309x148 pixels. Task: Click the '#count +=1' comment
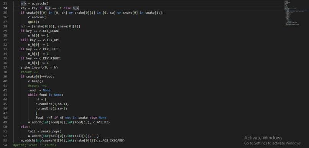37,86
